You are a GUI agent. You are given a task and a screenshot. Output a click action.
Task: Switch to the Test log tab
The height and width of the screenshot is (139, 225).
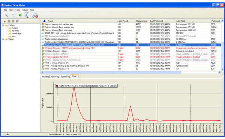pos(45,77)
